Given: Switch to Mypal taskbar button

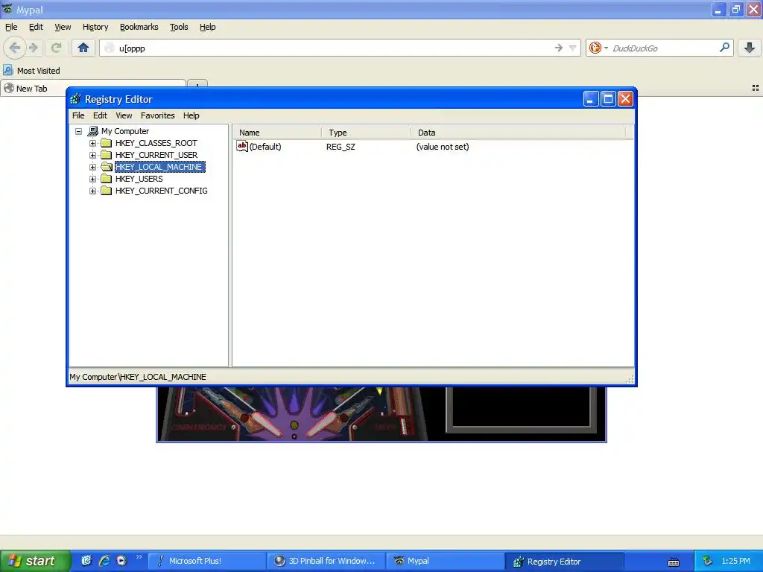Looking at the screenshot, I should point(445,561).
